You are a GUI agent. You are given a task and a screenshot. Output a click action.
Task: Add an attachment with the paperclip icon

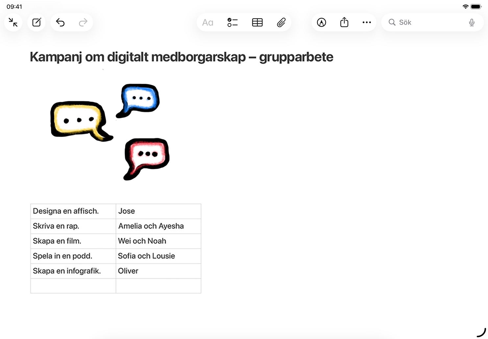click(281, 22)
